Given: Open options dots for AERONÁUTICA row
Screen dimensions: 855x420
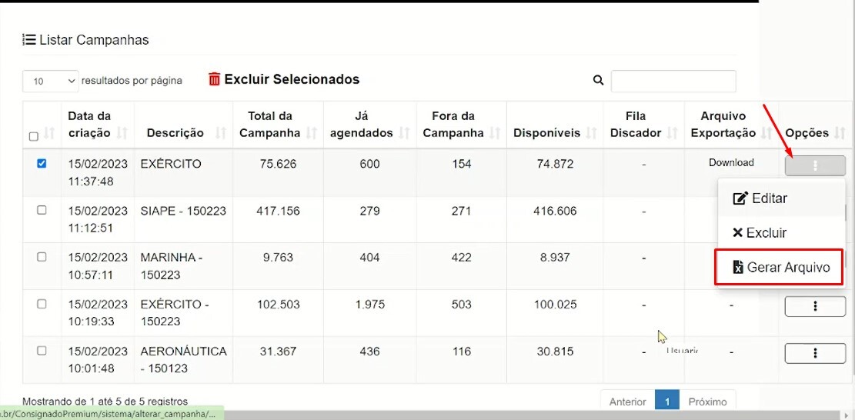Looking at the screenshot, I should (x=815, y=353).
